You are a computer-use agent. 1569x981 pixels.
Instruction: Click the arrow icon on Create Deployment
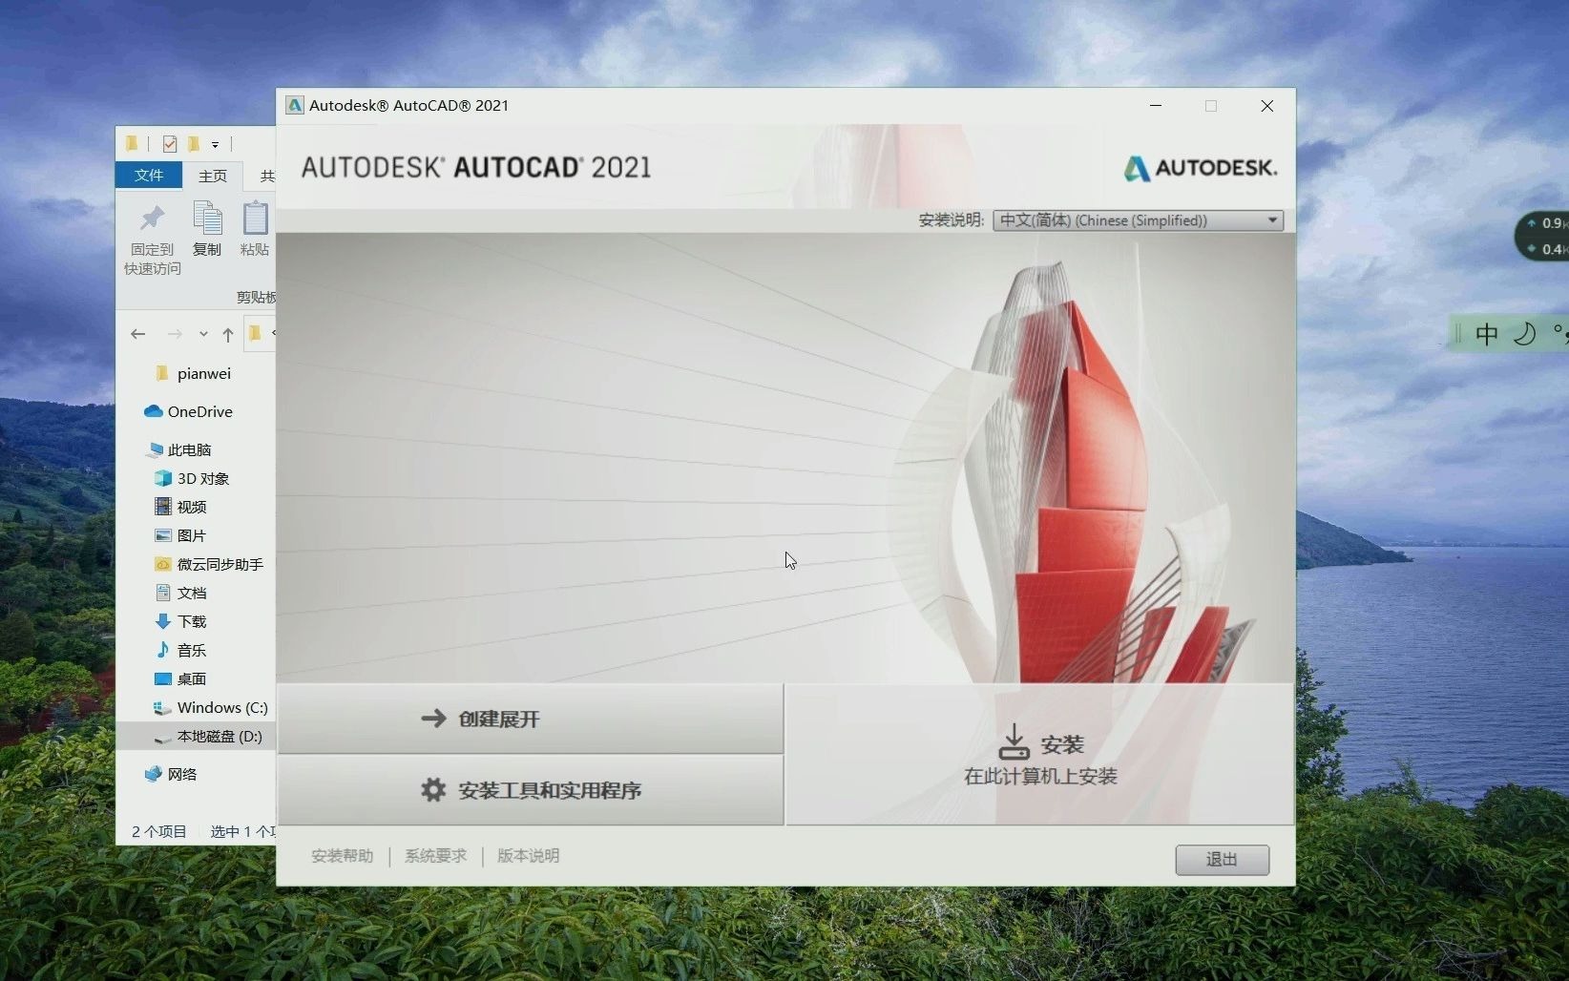[433, 718]
